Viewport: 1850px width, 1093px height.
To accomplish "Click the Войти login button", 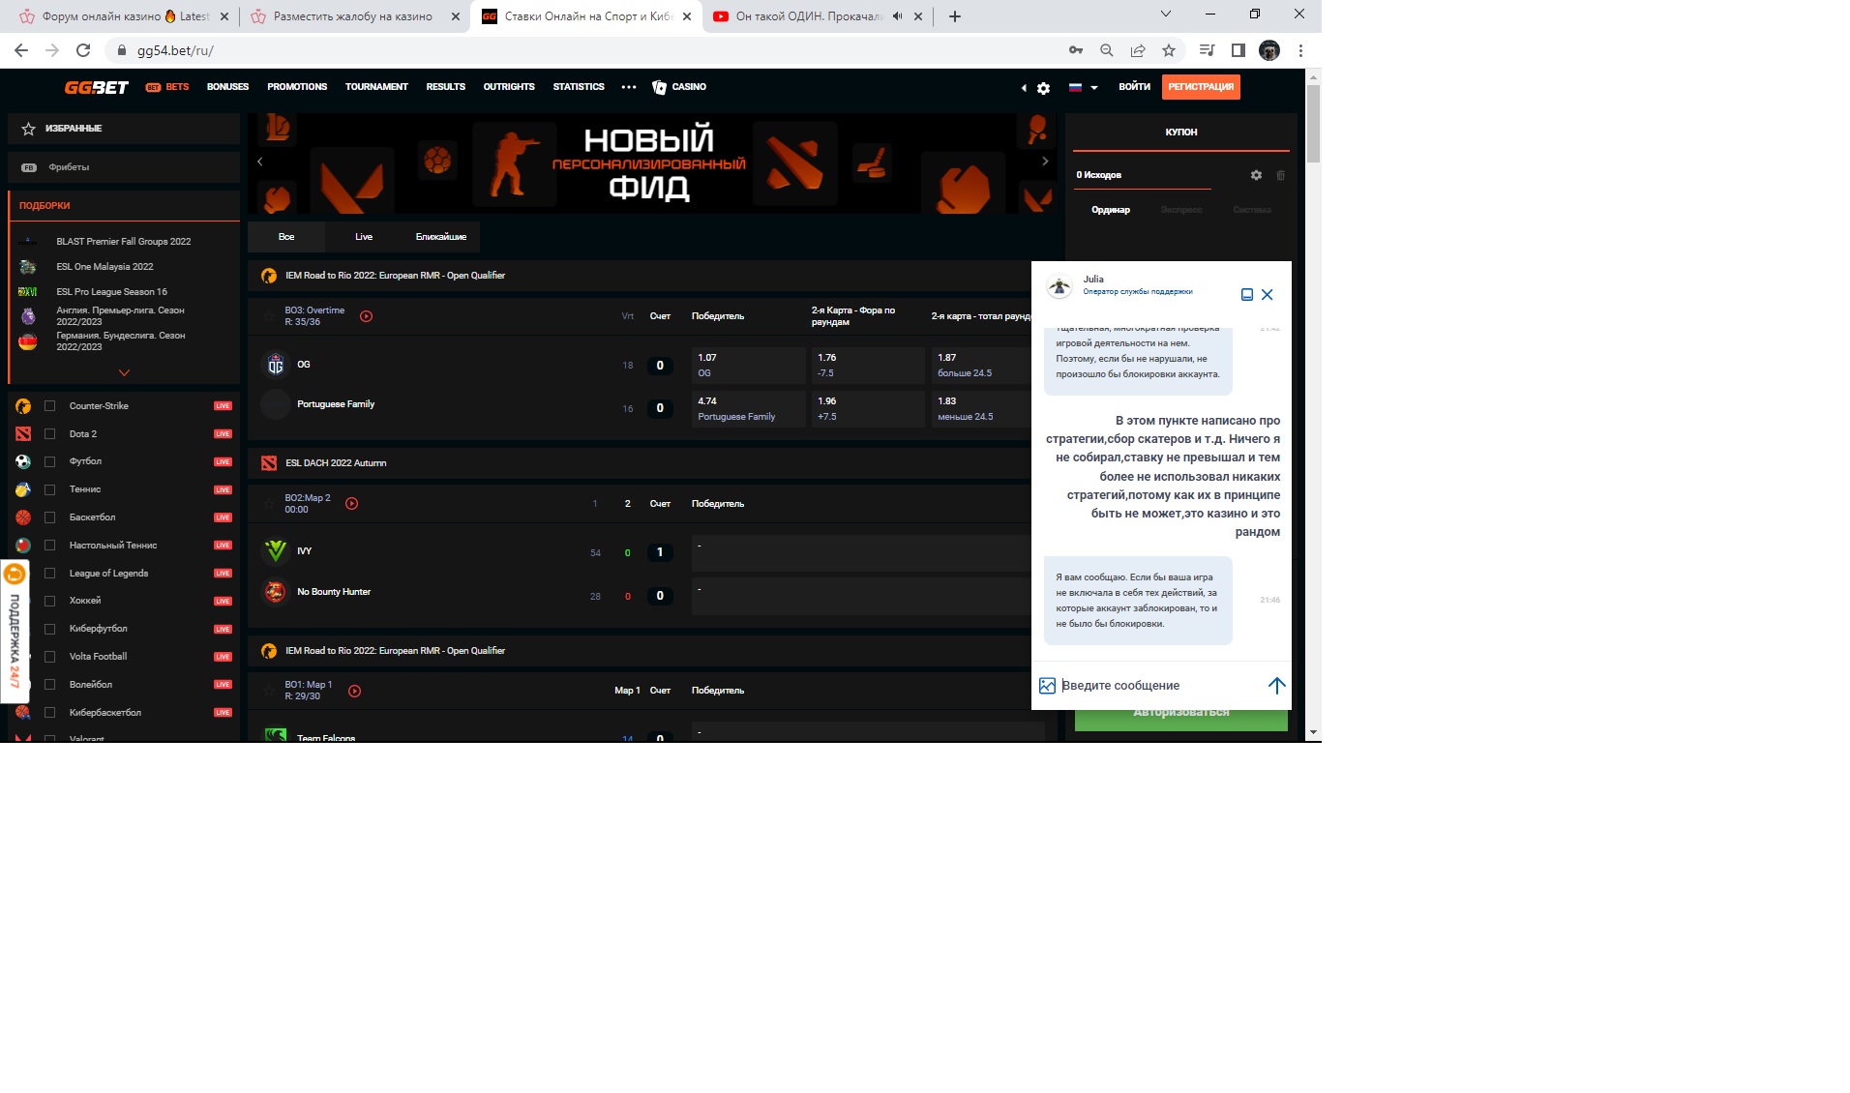I will 1134,87.
